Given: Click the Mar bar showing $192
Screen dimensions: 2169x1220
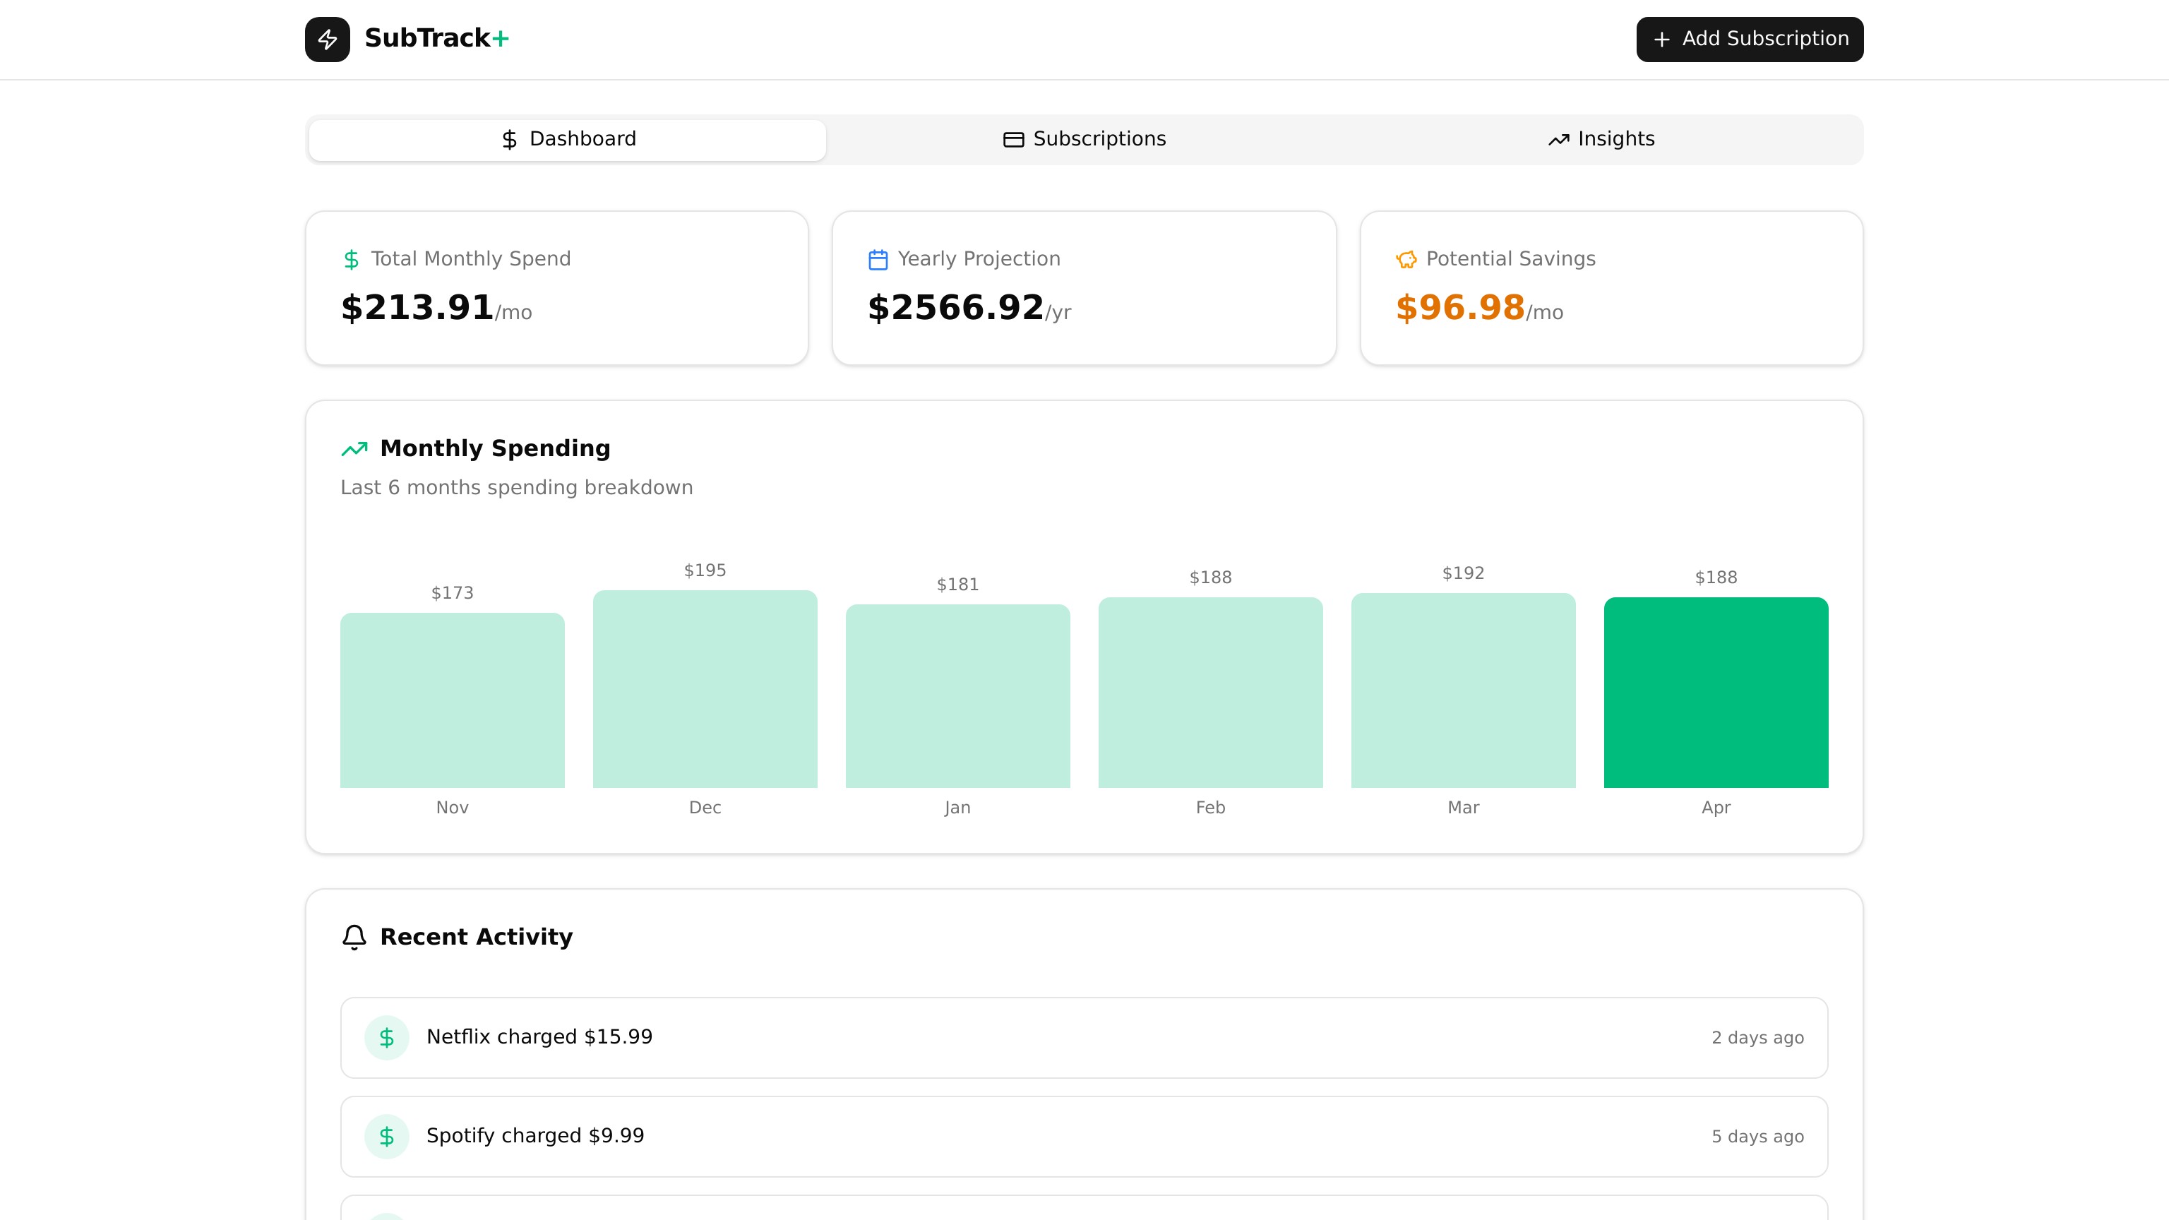Looking at the screenshot, I should [1464, 690].
